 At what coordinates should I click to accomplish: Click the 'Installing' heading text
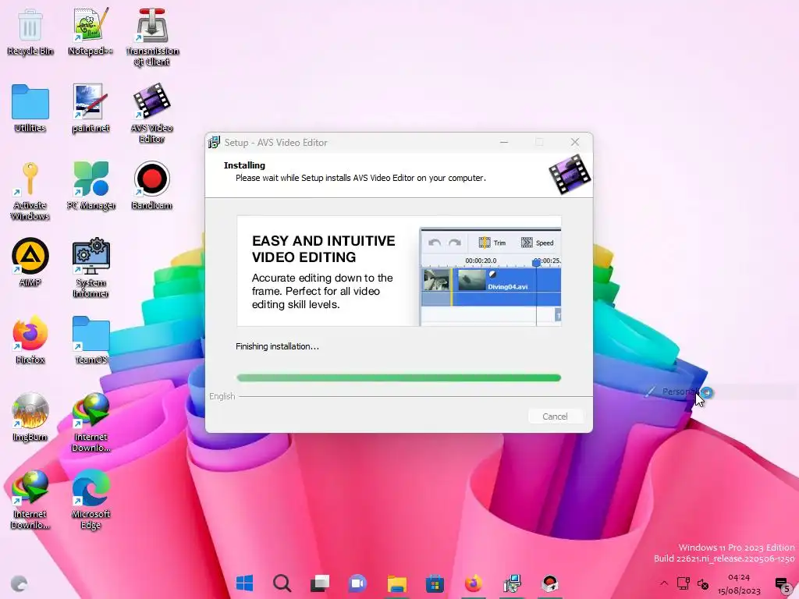tap(244, 165)
